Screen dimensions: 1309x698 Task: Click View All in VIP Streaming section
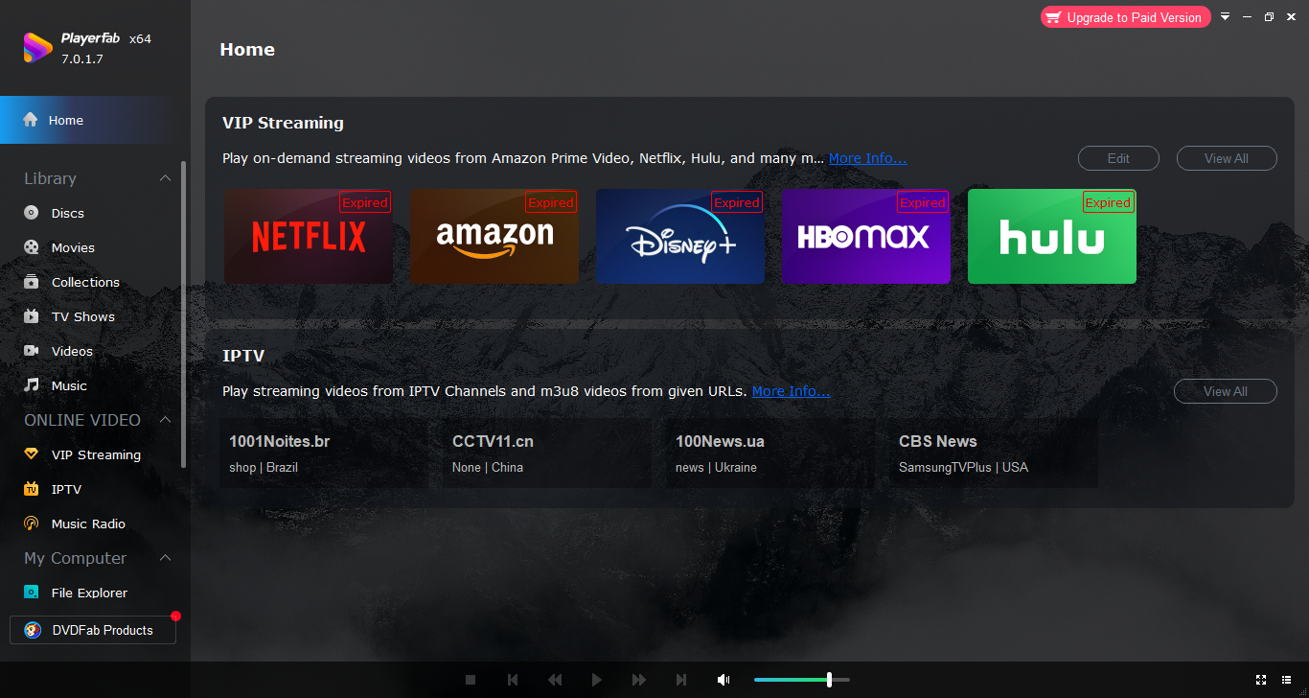pos(1227,158)
